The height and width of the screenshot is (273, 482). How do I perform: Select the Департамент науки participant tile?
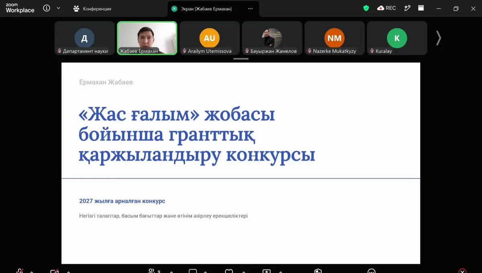point(85,38)
